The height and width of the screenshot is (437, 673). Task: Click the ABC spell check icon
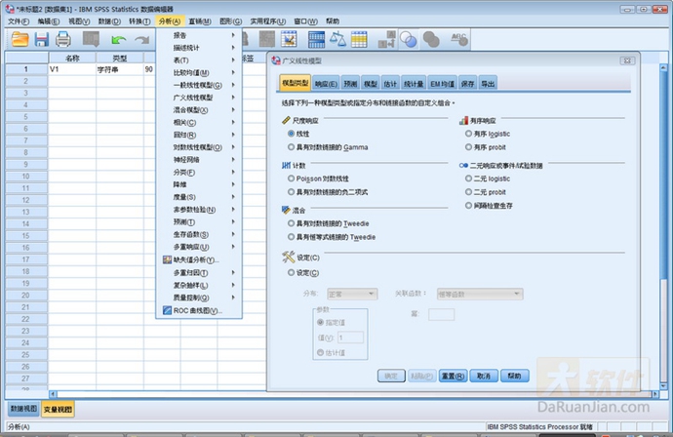[458, 39]
